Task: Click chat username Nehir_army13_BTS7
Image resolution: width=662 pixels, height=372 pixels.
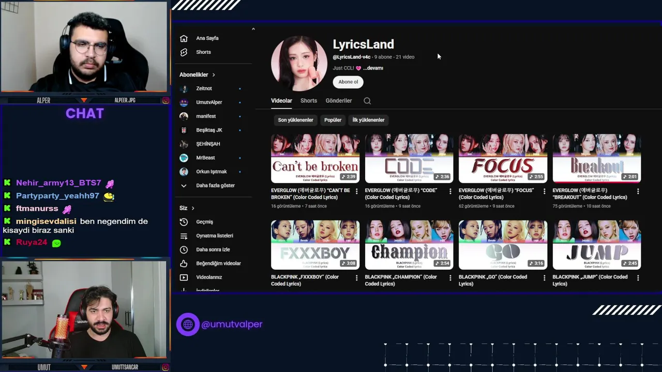Action: coord(58,183)
